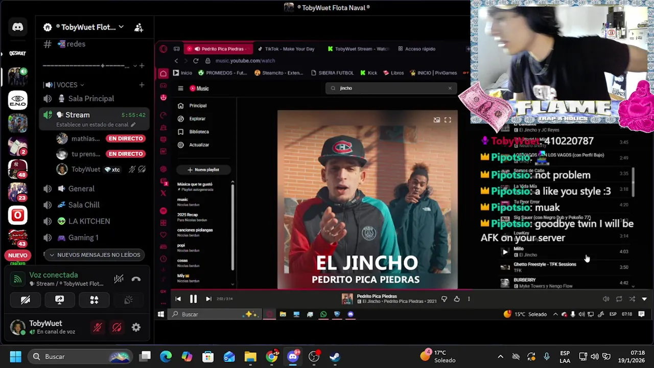Viewport: 654px width, 368px height.
Task: Click the YouTube Music search field 'jincho'
Action: (x=390, y=88)
